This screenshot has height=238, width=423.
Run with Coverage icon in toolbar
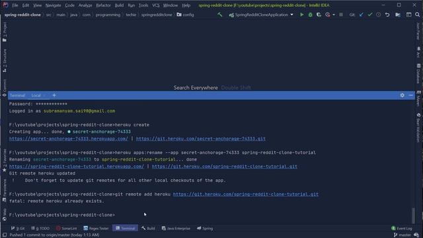point(319,15)
